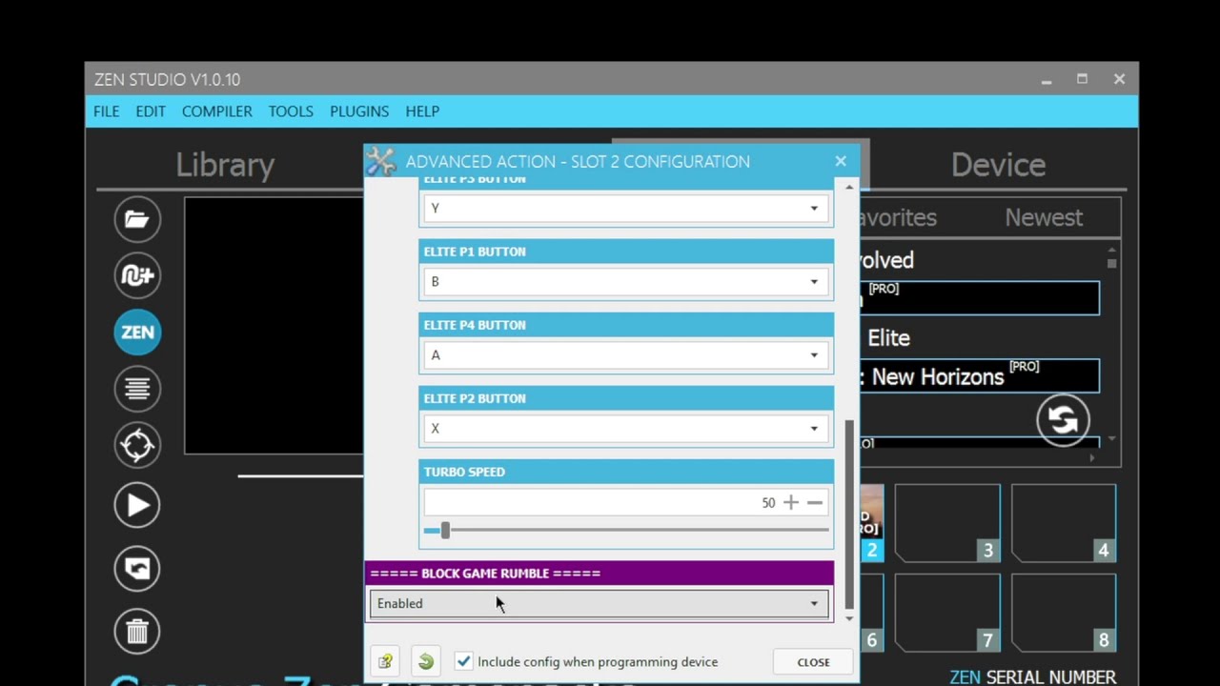
Task: Increase Turbo Speed with the plus button
Action: point(791,502)
